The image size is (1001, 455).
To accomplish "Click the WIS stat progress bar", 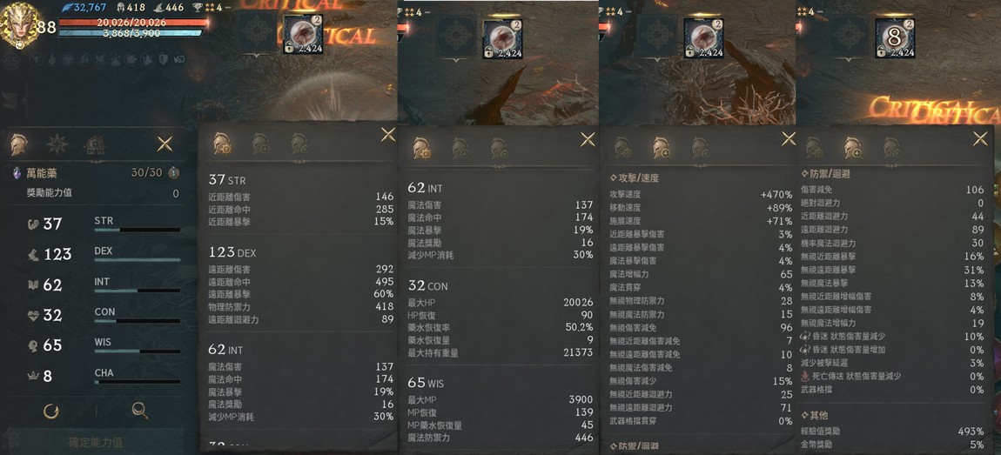I will 138,351.
